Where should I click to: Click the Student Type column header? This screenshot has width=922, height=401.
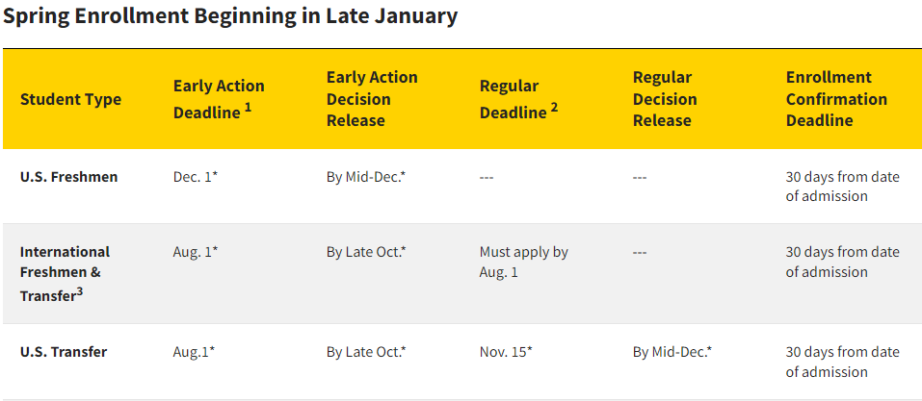pos(70,99)
